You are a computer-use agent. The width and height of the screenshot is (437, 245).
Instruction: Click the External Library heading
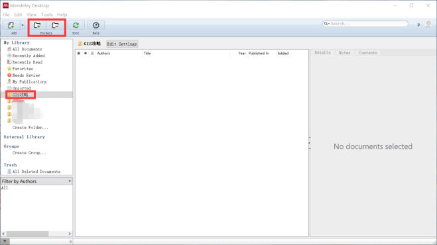point(25,137)
